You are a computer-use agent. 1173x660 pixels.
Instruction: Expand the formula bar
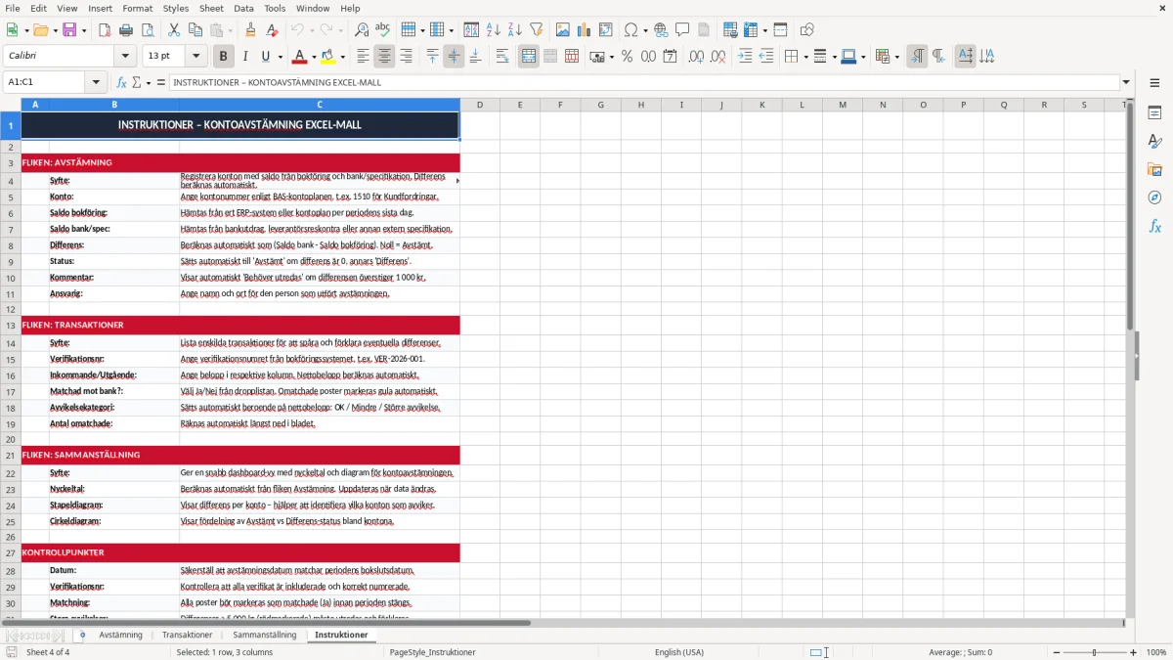point(1126,82)
